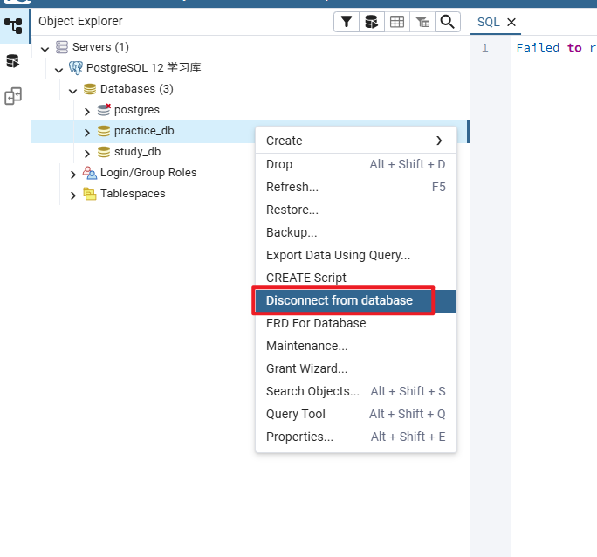Choose CREATE Script menu entry

tap(356, 278)
